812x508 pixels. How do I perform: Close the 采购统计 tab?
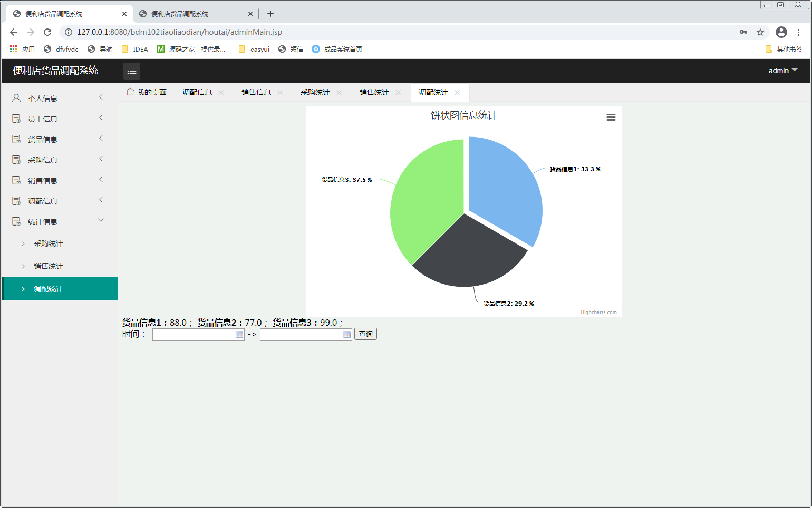click(339, 93)
